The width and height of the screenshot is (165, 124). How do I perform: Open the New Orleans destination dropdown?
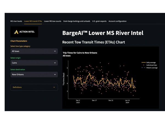34,75
